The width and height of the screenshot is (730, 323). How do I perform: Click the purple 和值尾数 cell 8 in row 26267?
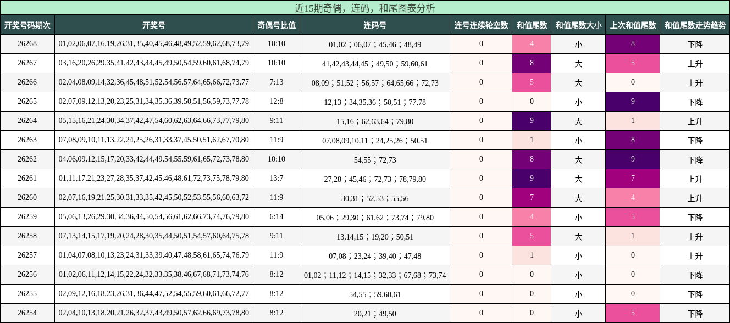point(532,63)
